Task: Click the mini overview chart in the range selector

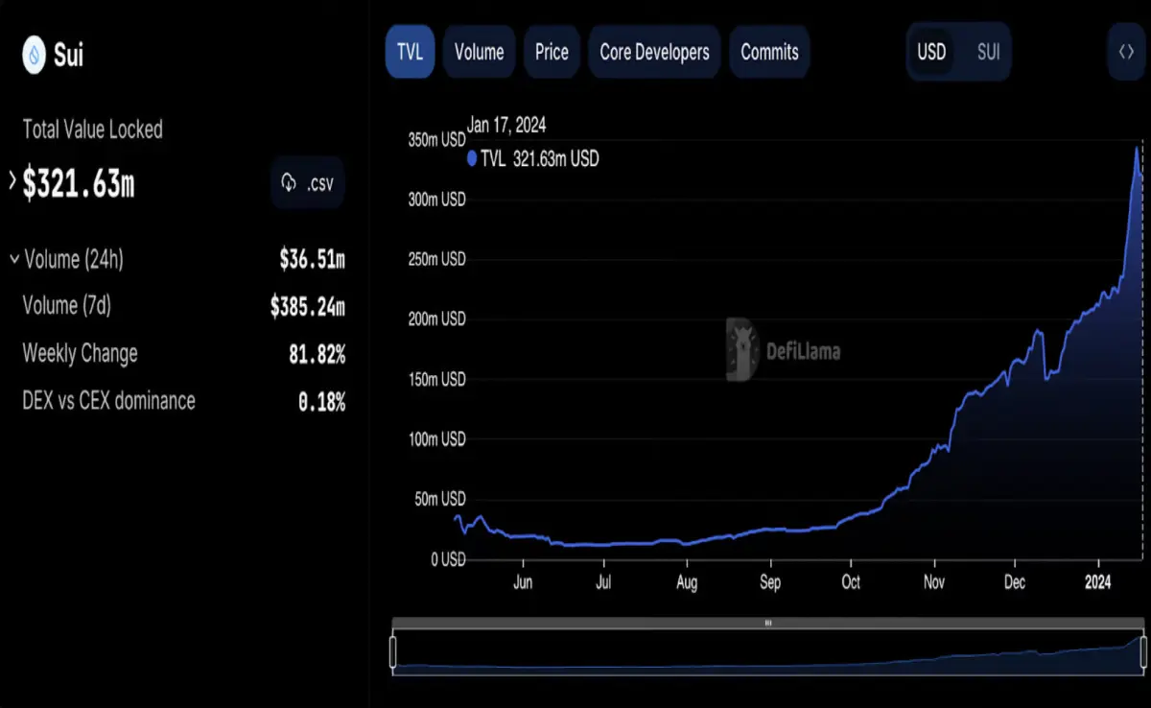Action: coord(768,654)
